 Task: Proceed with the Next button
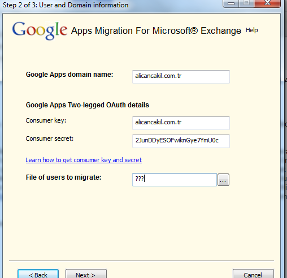(x=86, y=274)
